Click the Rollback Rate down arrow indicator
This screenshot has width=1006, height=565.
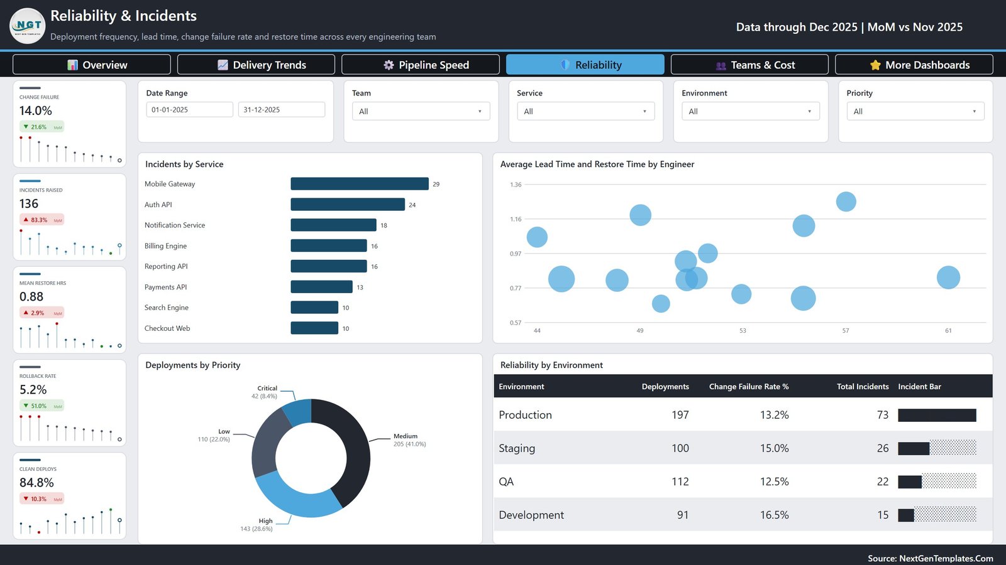tap(26, 406)
